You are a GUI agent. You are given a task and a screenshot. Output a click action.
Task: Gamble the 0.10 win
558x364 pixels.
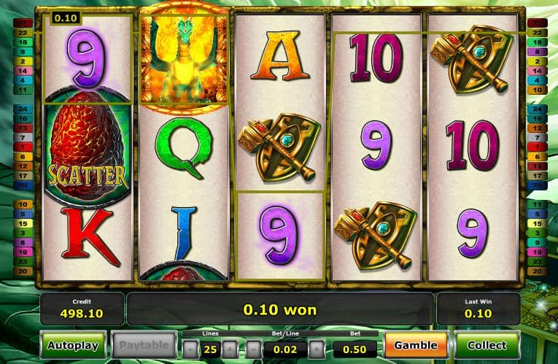pos(416,345)
